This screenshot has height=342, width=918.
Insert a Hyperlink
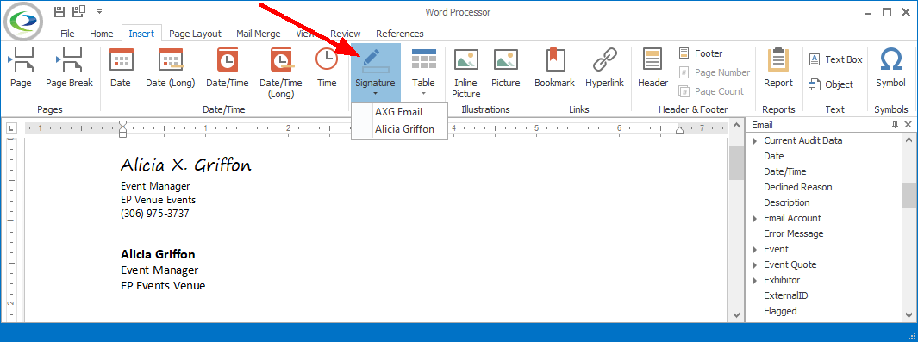point(605,68)
